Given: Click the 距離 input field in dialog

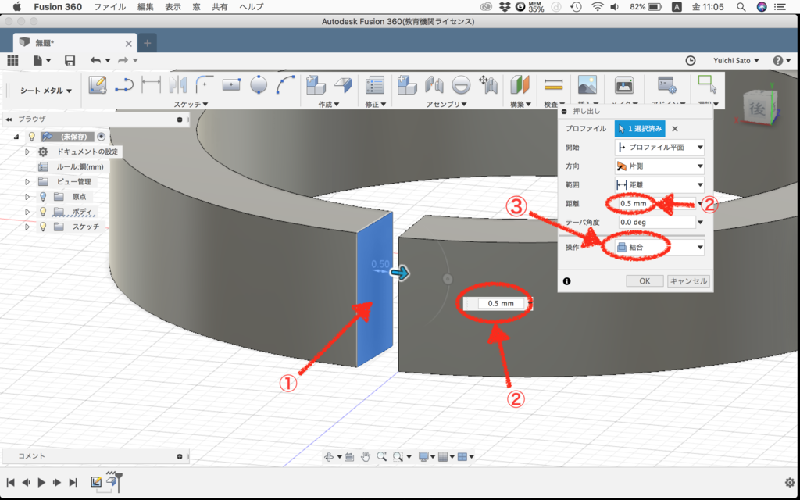Looking at the screenshot, I should click(x=656, y=204).
